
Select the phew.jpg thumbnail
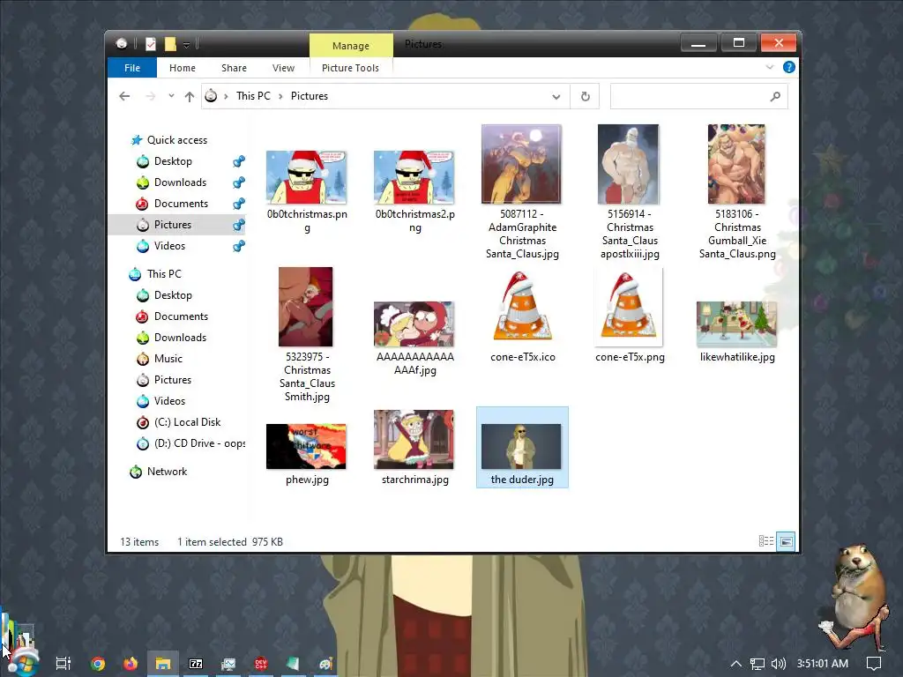click(306, 446)
